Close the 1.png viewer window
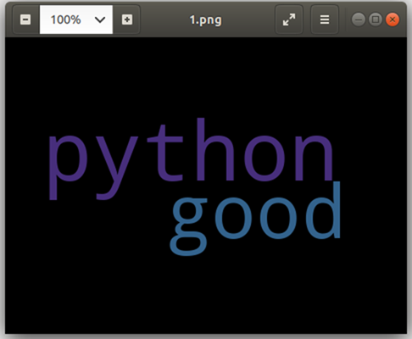Viewport: 412px width, 339px height. click(x=393, y=19)
